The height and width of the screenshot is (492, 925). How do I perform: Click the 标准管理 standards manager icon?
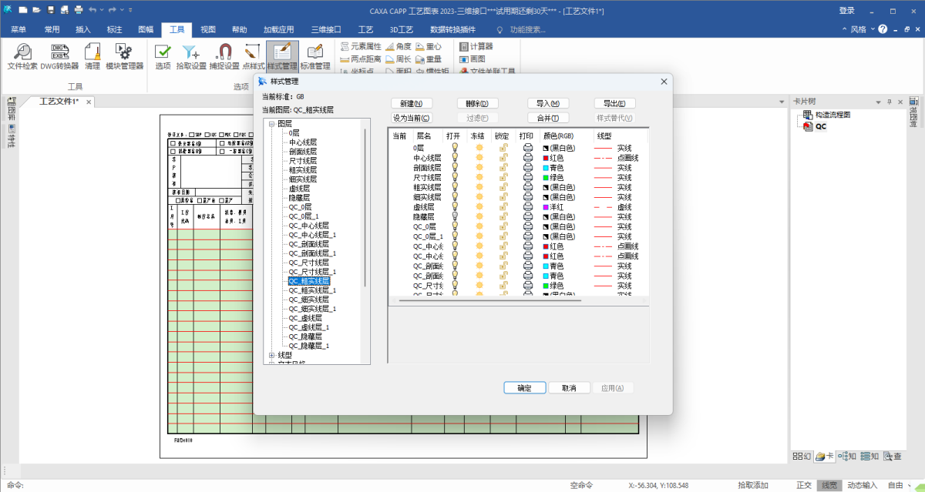tap(314, 56)
